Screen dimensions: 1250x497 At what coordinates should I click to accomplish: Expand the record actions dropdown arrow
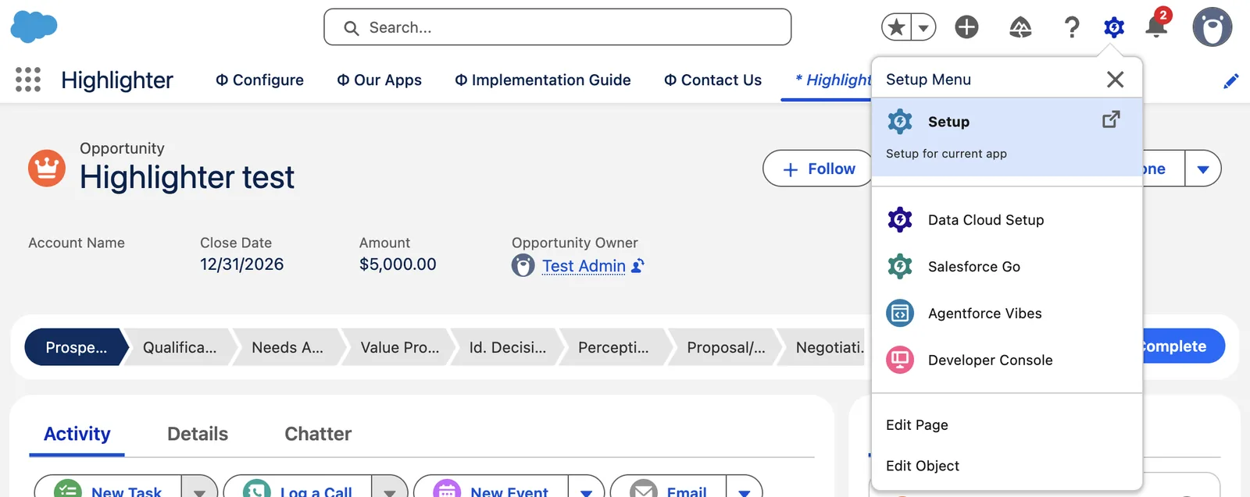point(1203,169)
